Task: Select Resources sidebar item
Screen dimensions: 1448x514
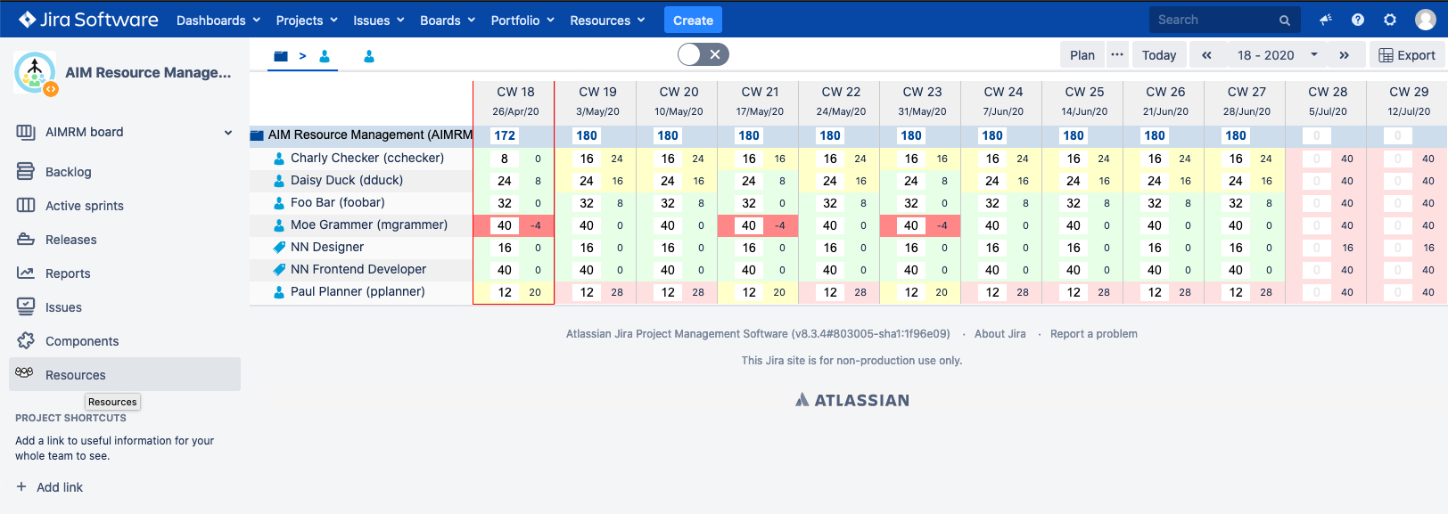Action: click(125, 374)
